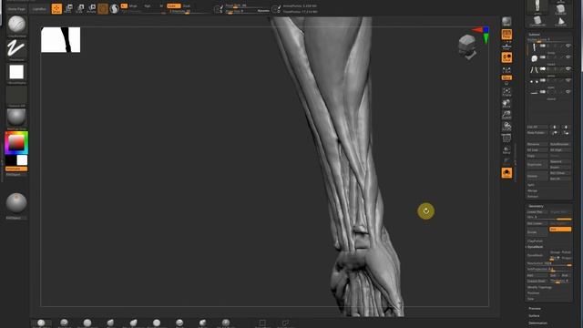583x328 pixels.
Task: Toggle visibility eye of second subtool
Action: click(x=568, y=57)
